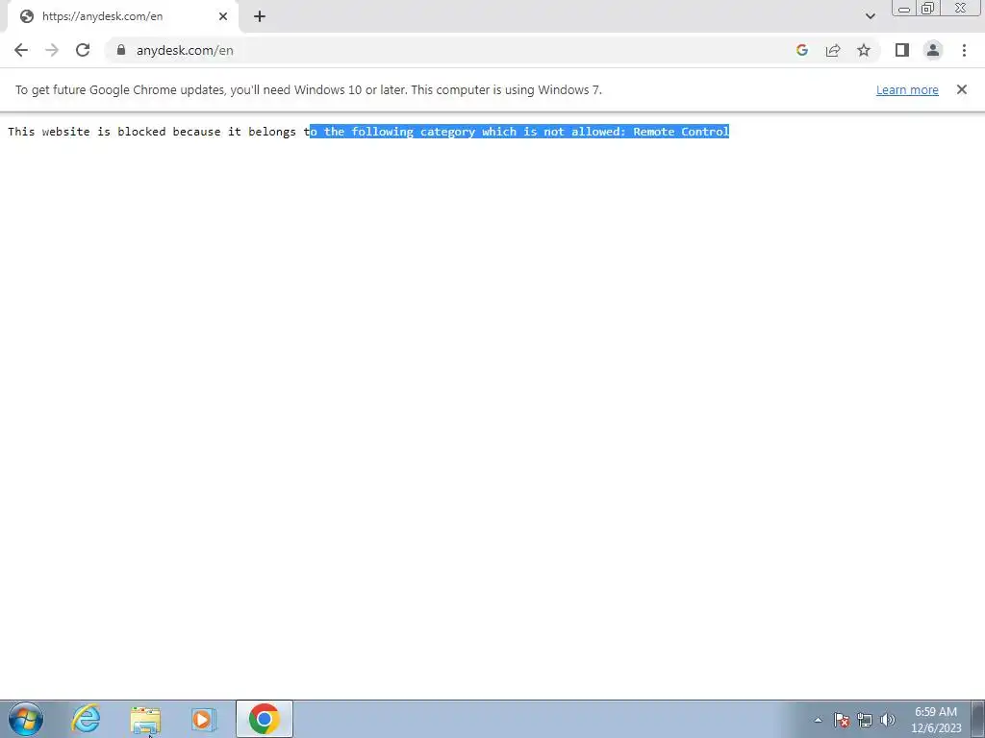Click the Learn more link
Screen dimensions: 985x738
[907, 89]
